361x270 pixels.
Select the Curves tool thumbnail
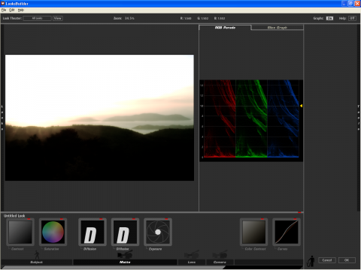tap(287, 232)
